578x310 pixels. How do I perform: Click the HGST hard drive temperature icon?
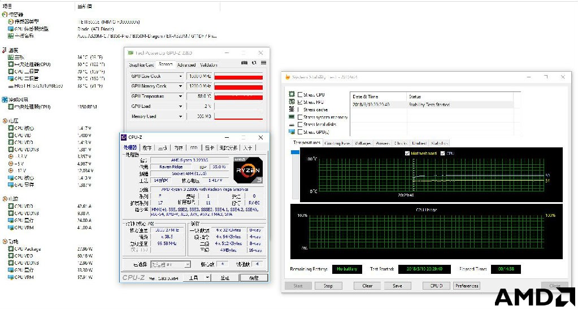11,86
